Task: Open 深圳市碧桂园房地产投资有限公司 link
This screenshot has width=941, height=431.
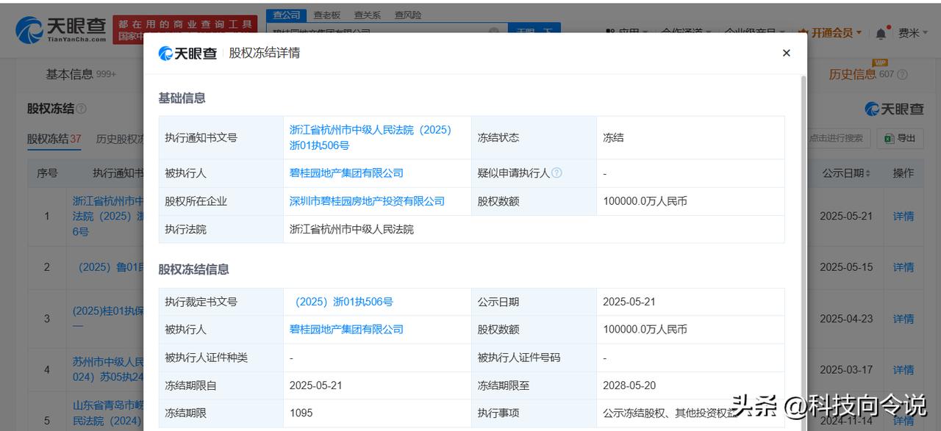Action: pos(367,201)
